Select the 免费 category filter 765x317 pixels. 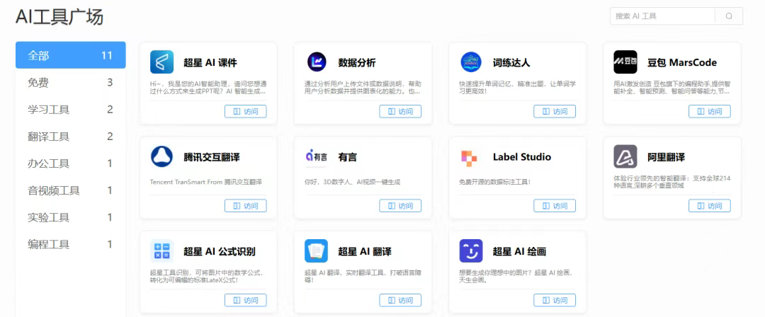(71, 82)
